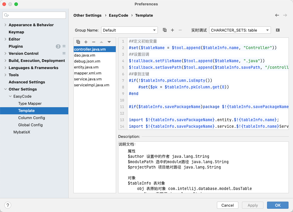Image resolution: width=293 pixels, height=212 pixels.
Task: Click the OK button
Action: pyautogui.click(x=277, y=205)
